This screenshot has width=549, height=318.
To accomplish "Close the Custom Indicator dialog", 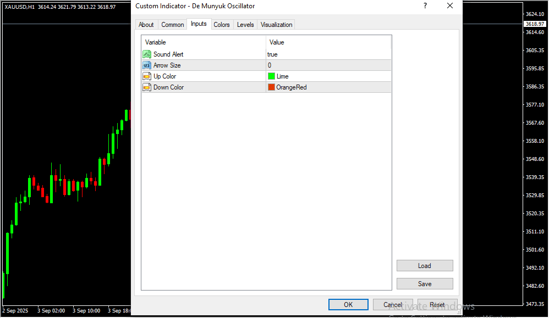I will pos(450,6).
